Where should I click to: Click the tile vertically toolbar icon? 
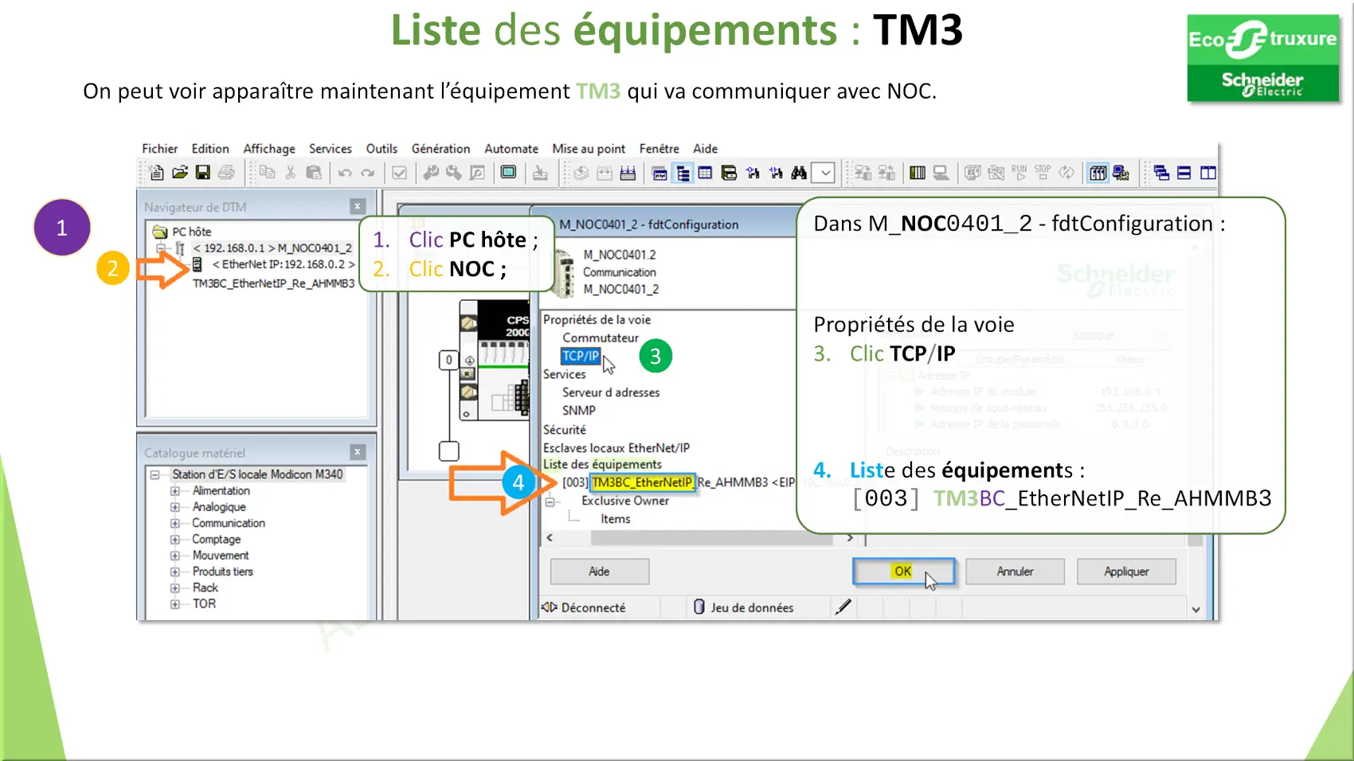1207,173
